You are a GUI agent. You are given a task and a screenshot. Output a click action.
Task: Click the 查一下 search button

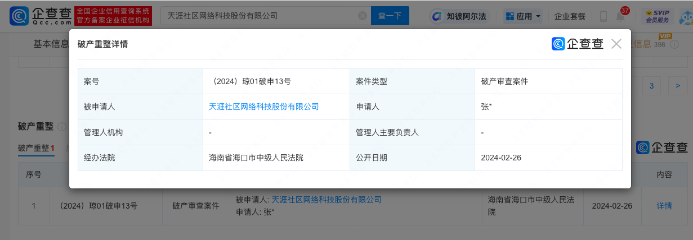[x=390, y=16]
